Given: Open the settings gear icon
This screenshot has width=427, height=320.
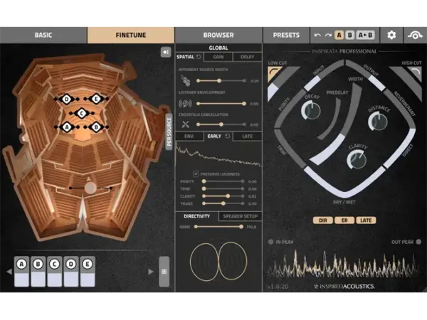Looking at the screenshot, I should click(391, 35).
